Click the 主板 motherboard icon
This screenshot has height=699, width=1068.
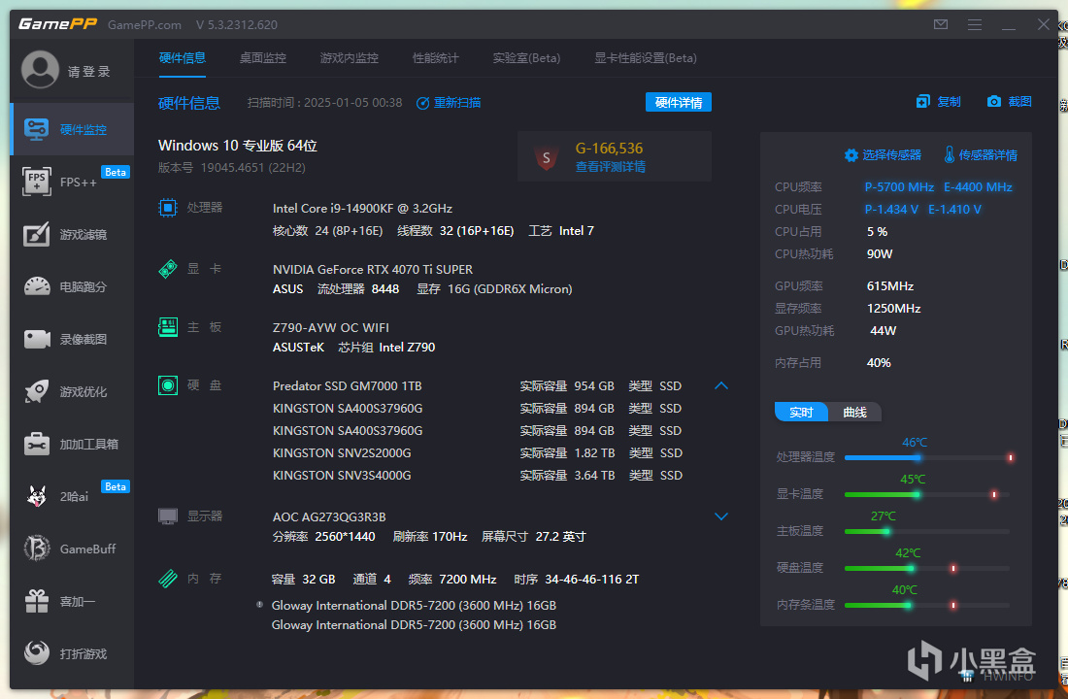click(168, 327)
